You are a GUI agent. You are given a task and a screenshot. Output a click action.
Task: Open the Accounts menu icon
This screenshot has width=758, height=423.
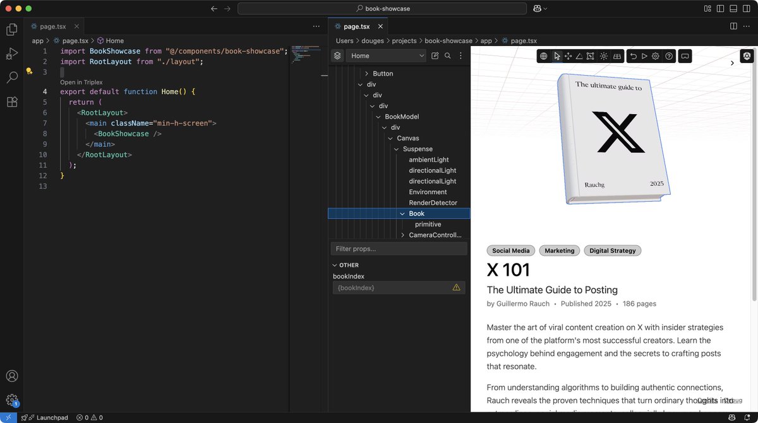pos(11,376)
